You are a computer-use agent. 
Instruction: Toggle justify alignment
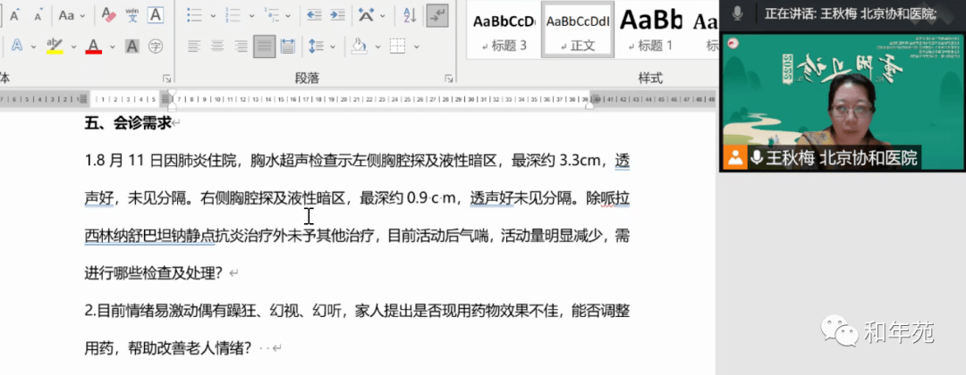click(x=264, y=46)
